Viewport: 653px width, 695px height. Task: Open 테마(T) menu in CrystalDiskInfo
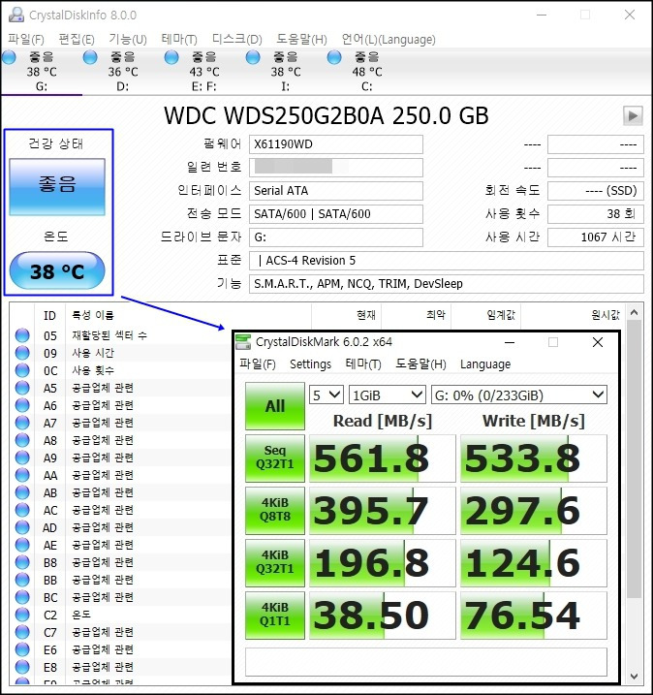coord(179,40)
